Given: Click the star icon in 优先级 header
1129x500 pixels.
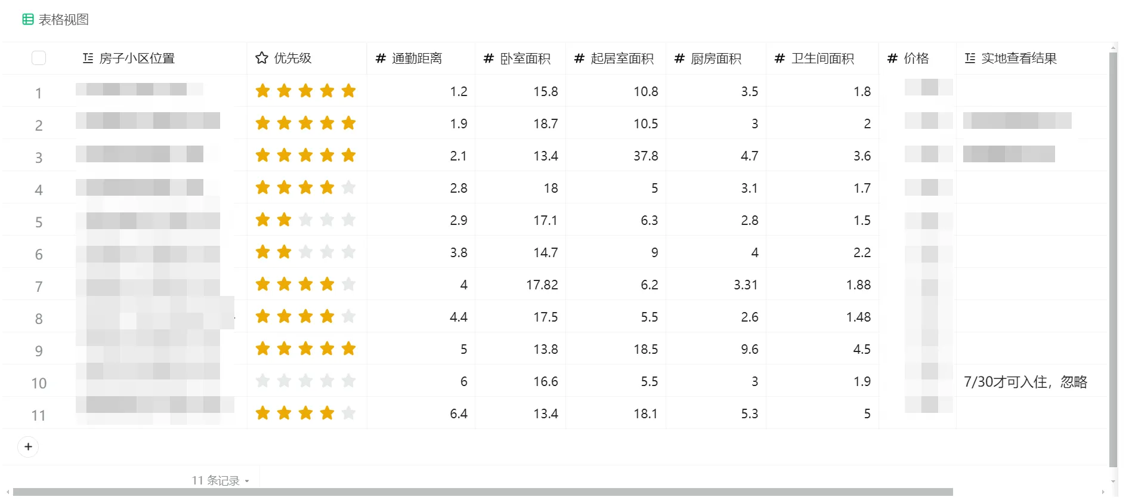Looking at the screenshot, I should [x=261, y=58].
